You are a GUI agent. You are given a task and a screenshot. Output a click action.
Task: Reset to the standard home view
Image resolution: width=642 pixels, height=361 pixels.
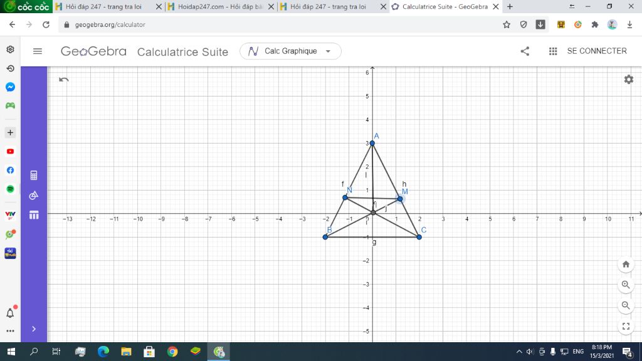click(626, 264)
